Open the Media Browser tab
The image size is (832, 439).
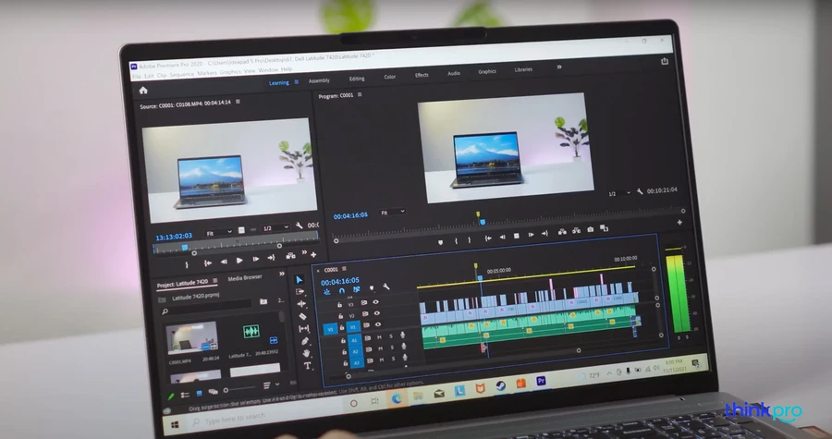245,278
